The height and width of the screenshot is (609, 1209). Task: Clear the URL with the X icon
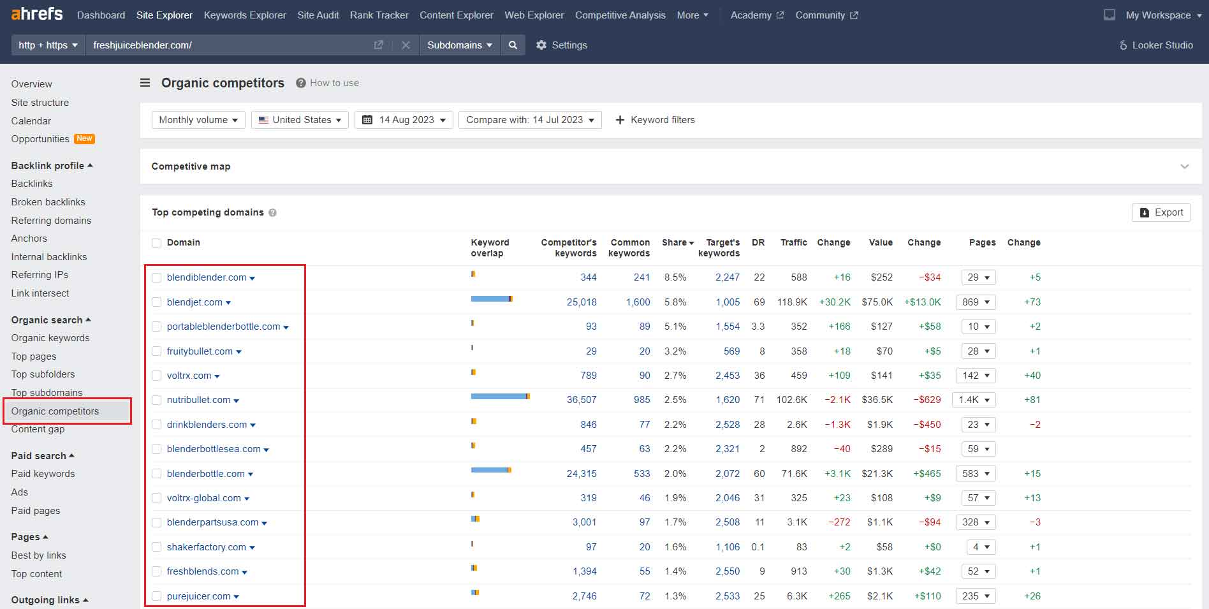pos(406,45)
